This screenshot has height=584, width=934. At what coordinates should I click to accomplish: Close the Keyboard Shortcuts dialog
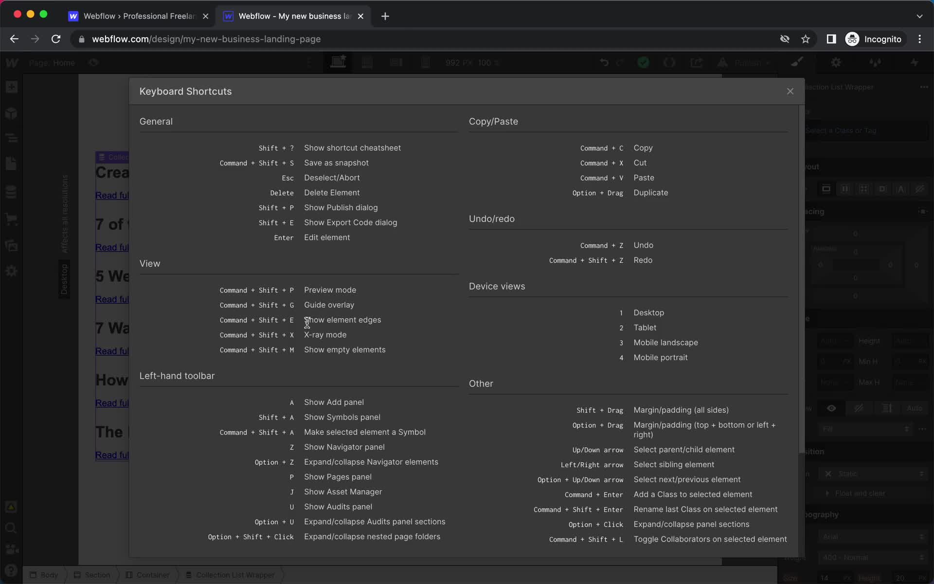click(790, 91)
